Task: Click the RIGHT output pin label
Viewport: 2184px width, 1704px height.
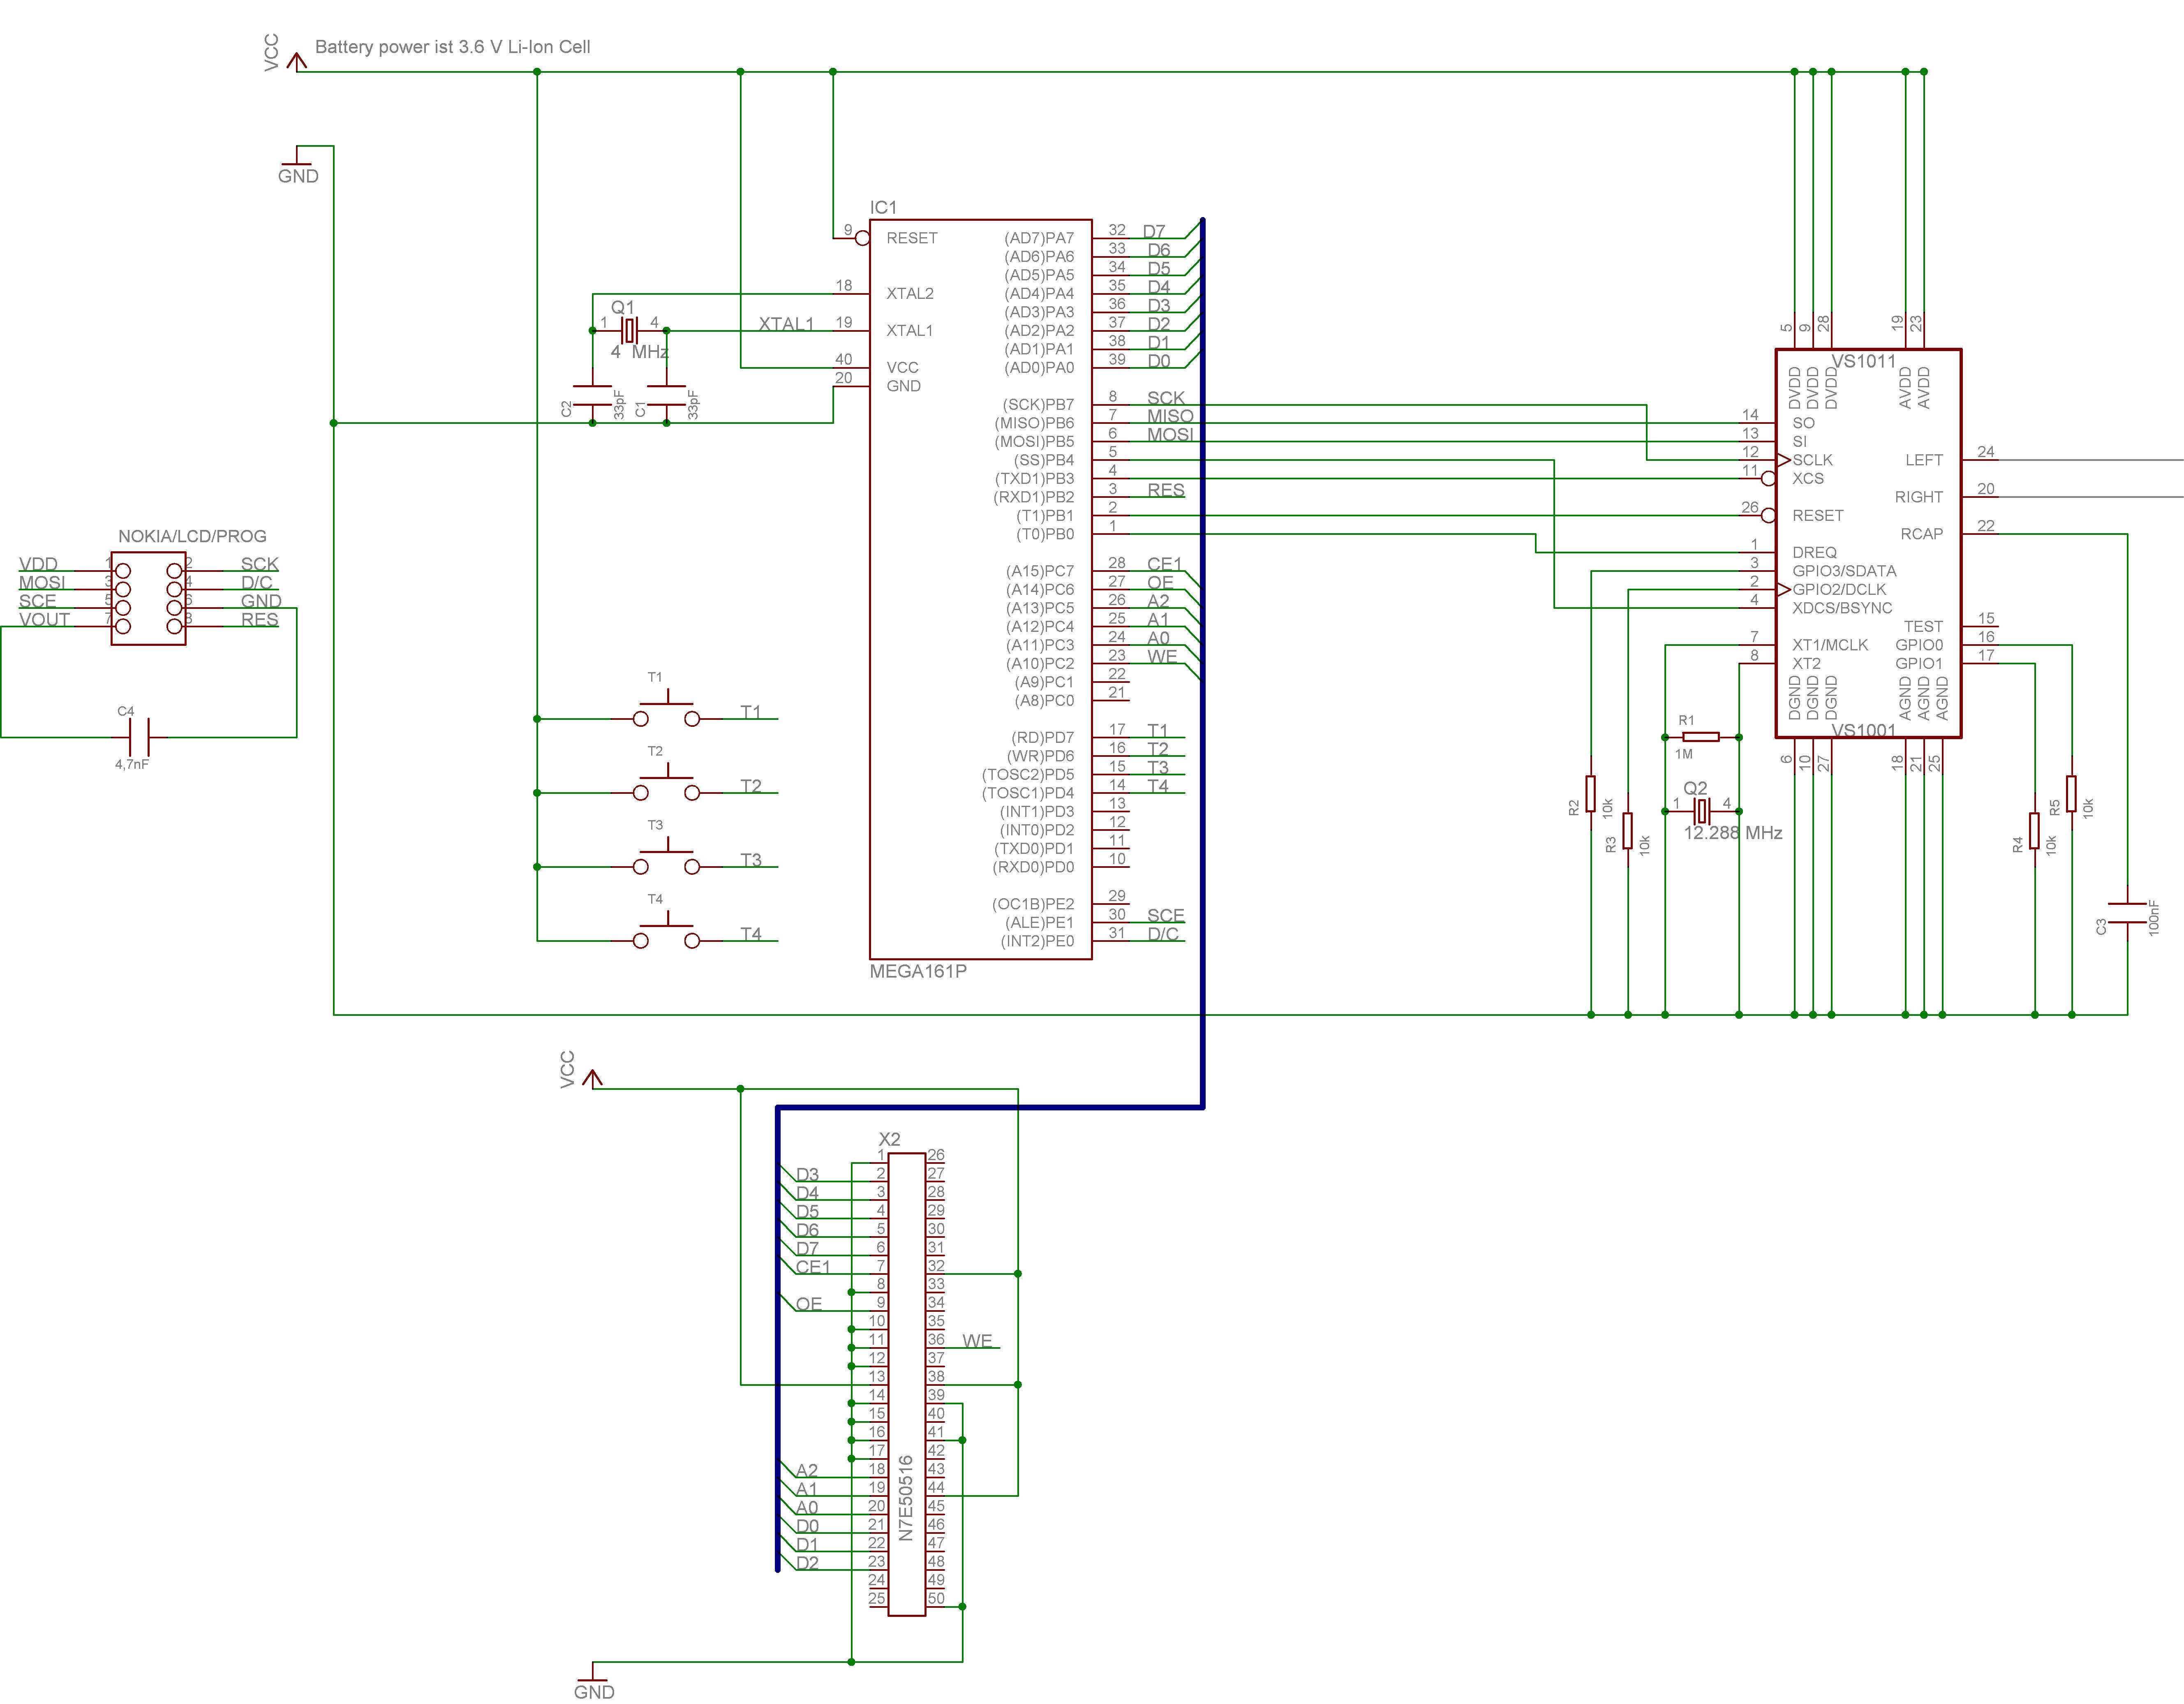Action: 1919,497
